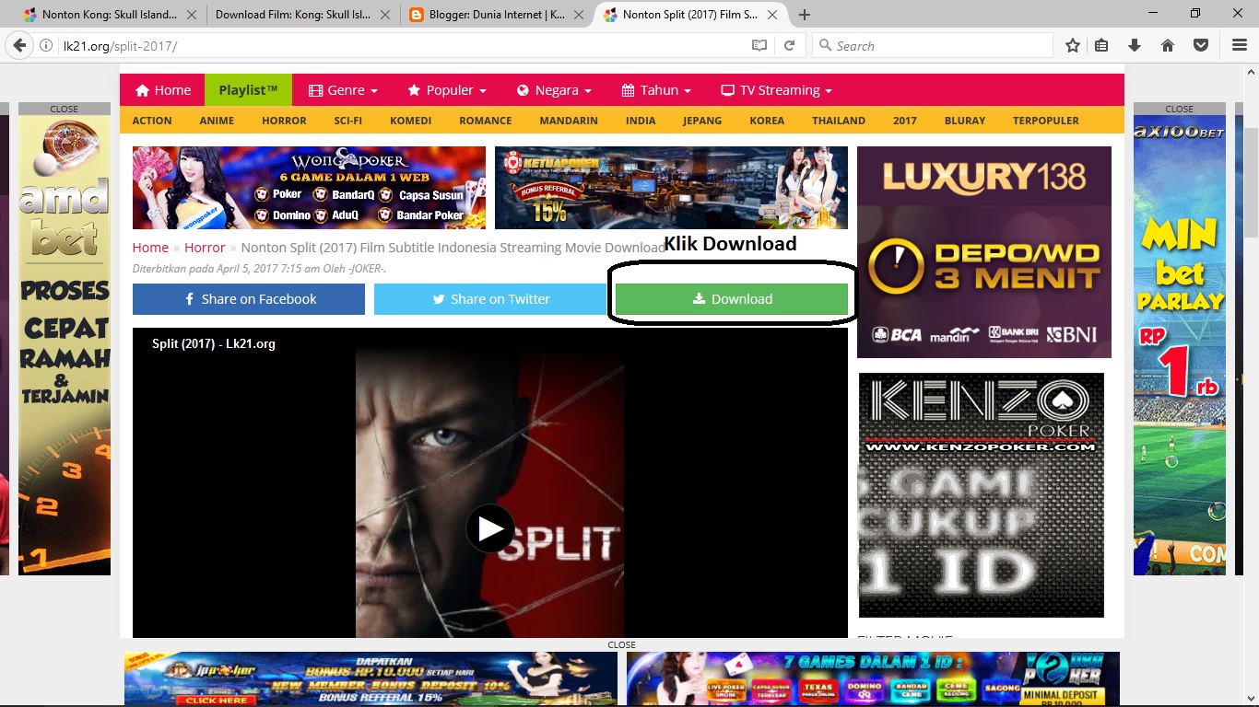Select the Nonton Split (2017) tab

pos(692,15)
